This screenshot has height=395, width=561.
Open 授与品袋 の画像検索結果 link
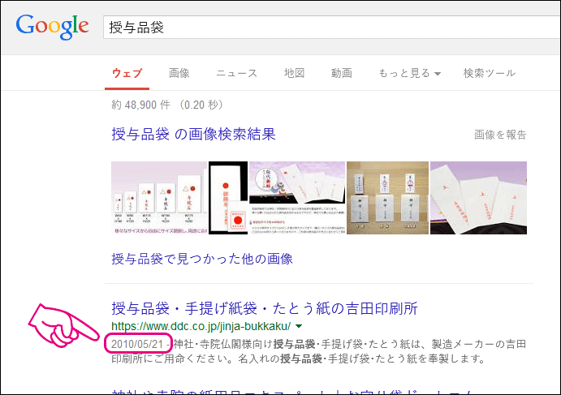(x=193, y=135)
